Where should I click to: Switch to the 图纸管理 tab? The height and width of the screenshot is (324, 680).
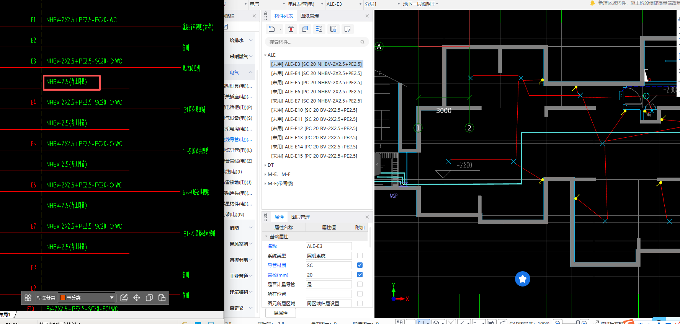(309, 16)
